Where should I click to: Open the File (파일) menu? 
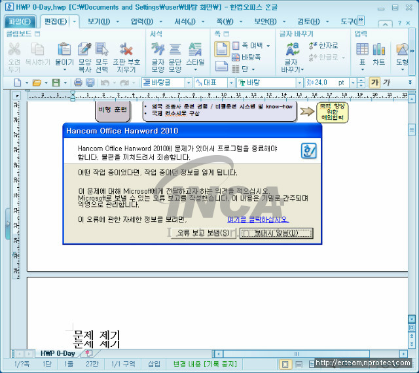[x=20, y=22]
